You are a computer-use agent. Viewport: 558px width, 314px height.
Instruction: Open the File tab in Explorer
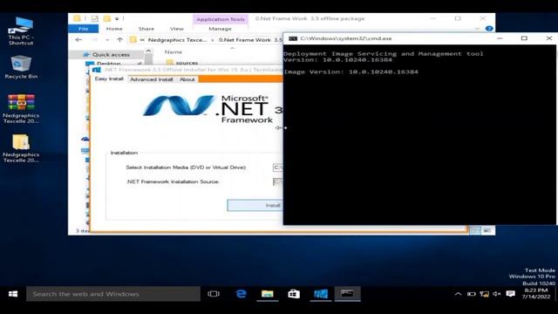point(84,29)
